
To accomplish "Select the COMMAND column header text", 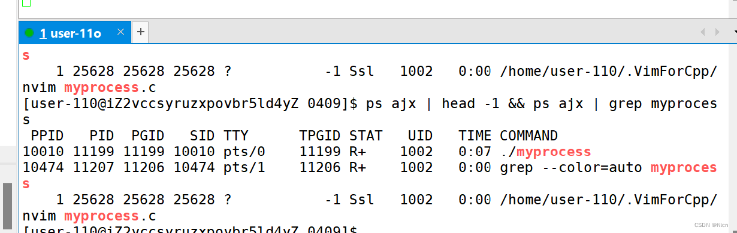I will click(529, 136).
